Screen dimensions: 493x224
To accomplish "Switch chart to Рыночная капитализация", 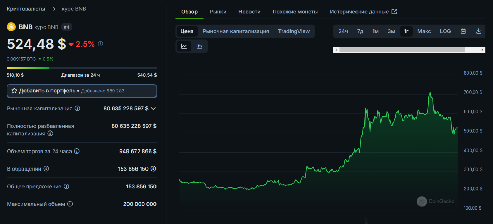I will coord(236,31).
